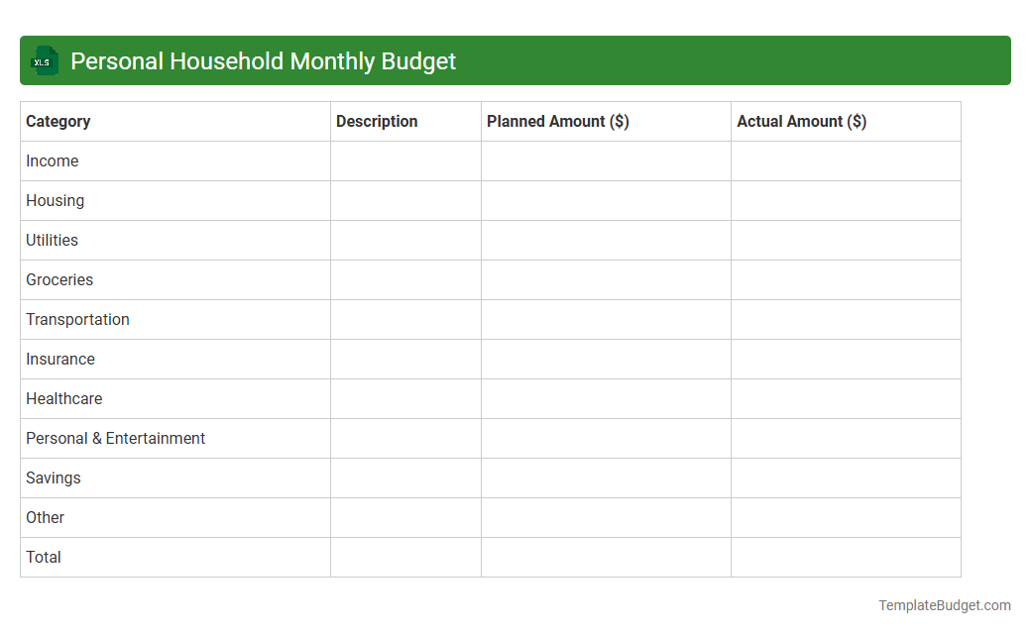Click the XLS file icon
The width and height of the screenshot is (1031, 634).
point(44,60)
